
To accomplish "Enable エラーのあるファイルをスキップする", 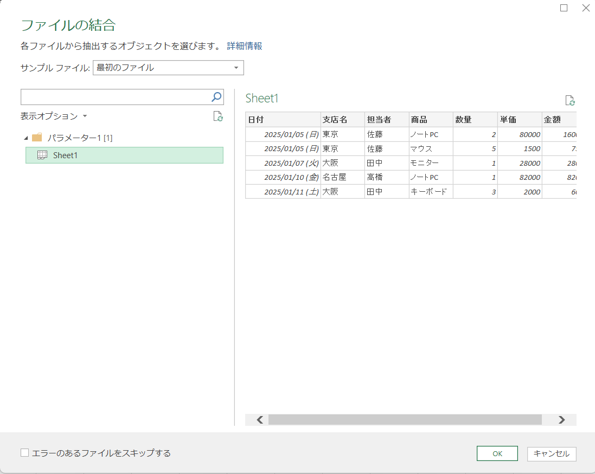I will coord(24,453).
